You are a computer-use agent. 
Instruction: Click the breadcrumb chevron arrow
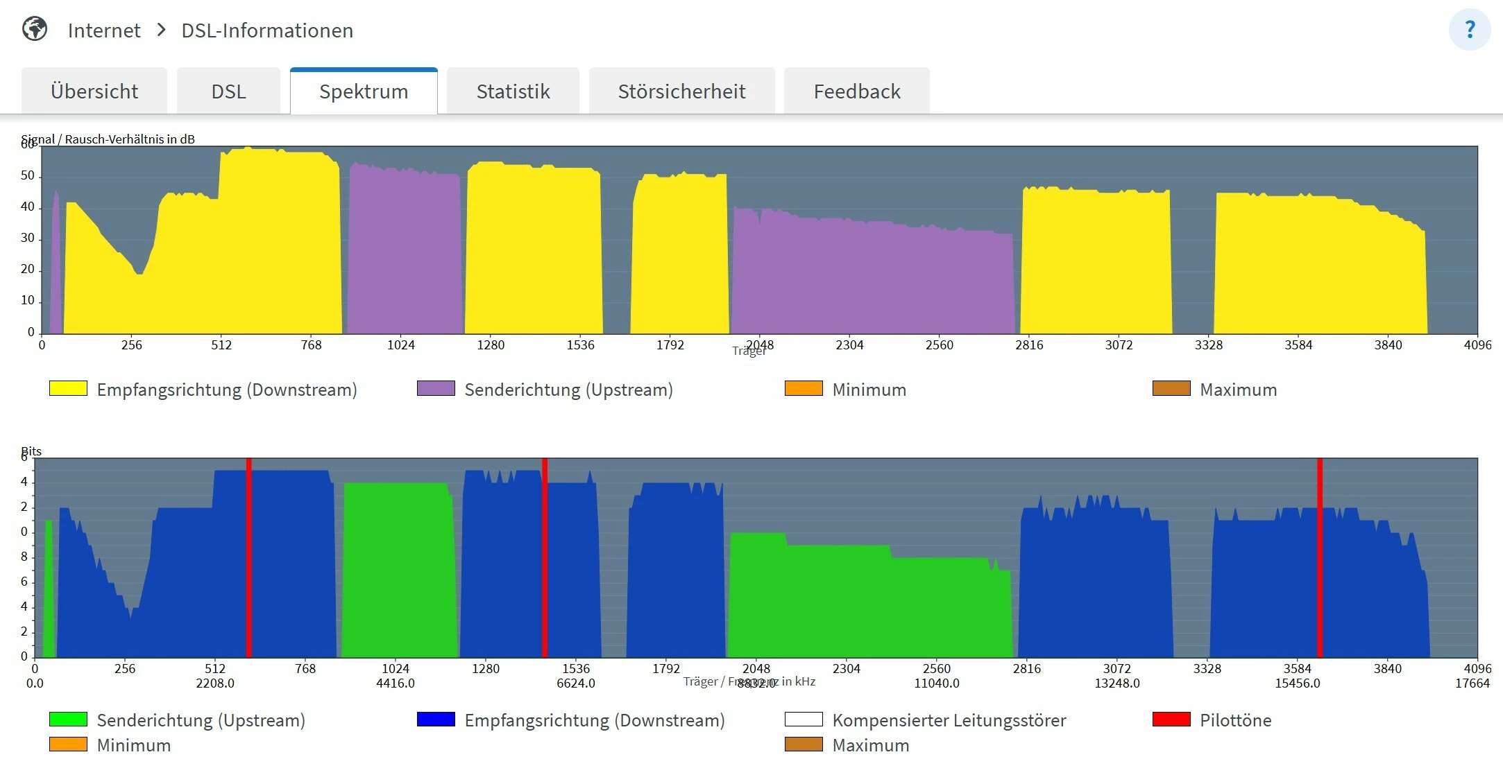161,30
